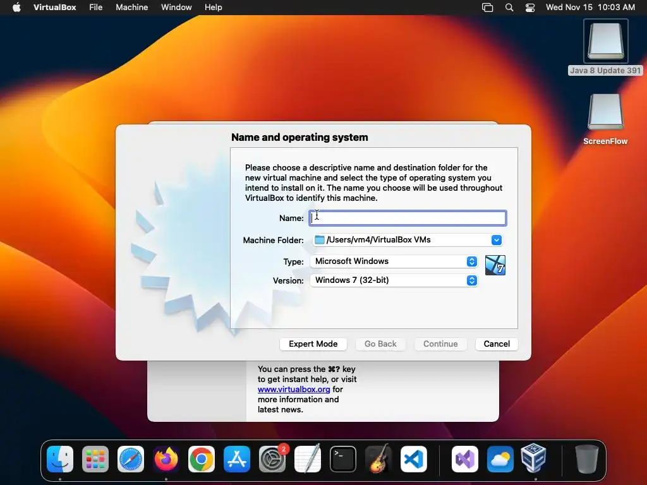The width and height of the screenshot is (647, 485).
Task: Launch Safari from the dock
Action: (131, 458)
